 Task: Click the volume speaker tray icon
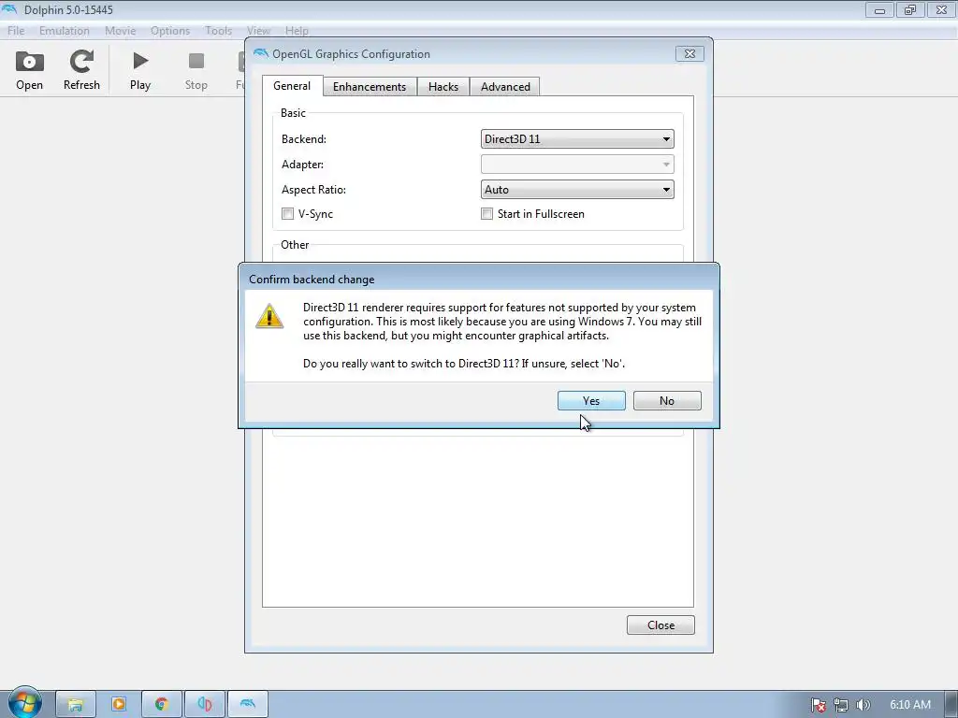pos(863,705)
